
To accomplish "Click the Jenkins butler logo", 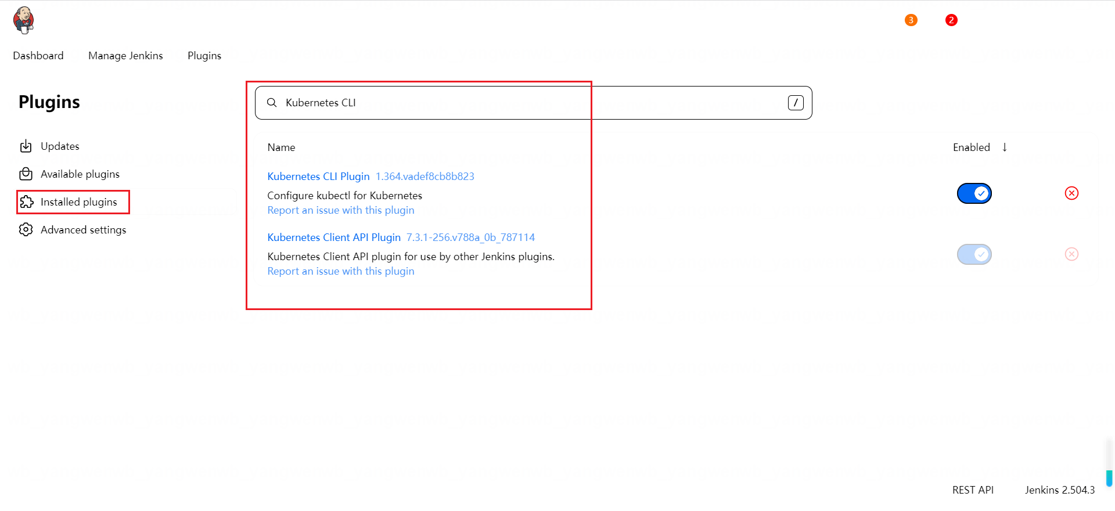I will 24,20.
